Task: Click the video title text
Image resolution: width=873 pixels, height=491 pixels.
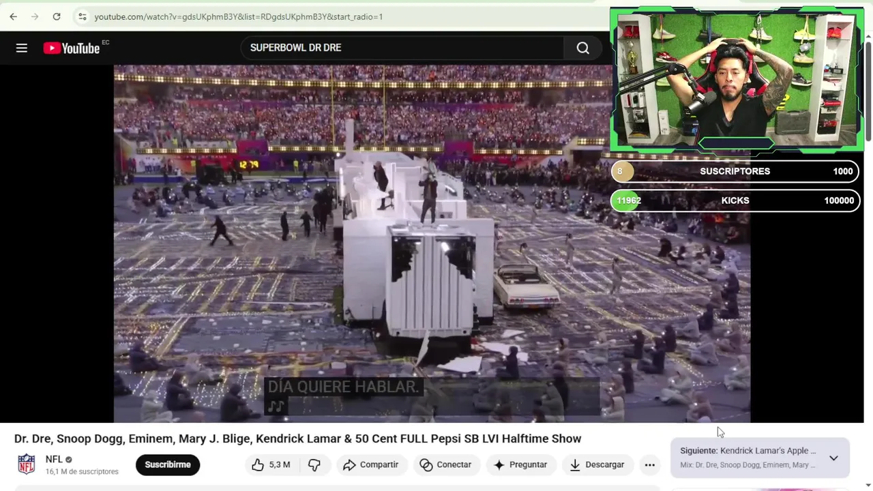Action: click(x=297, y=438)
